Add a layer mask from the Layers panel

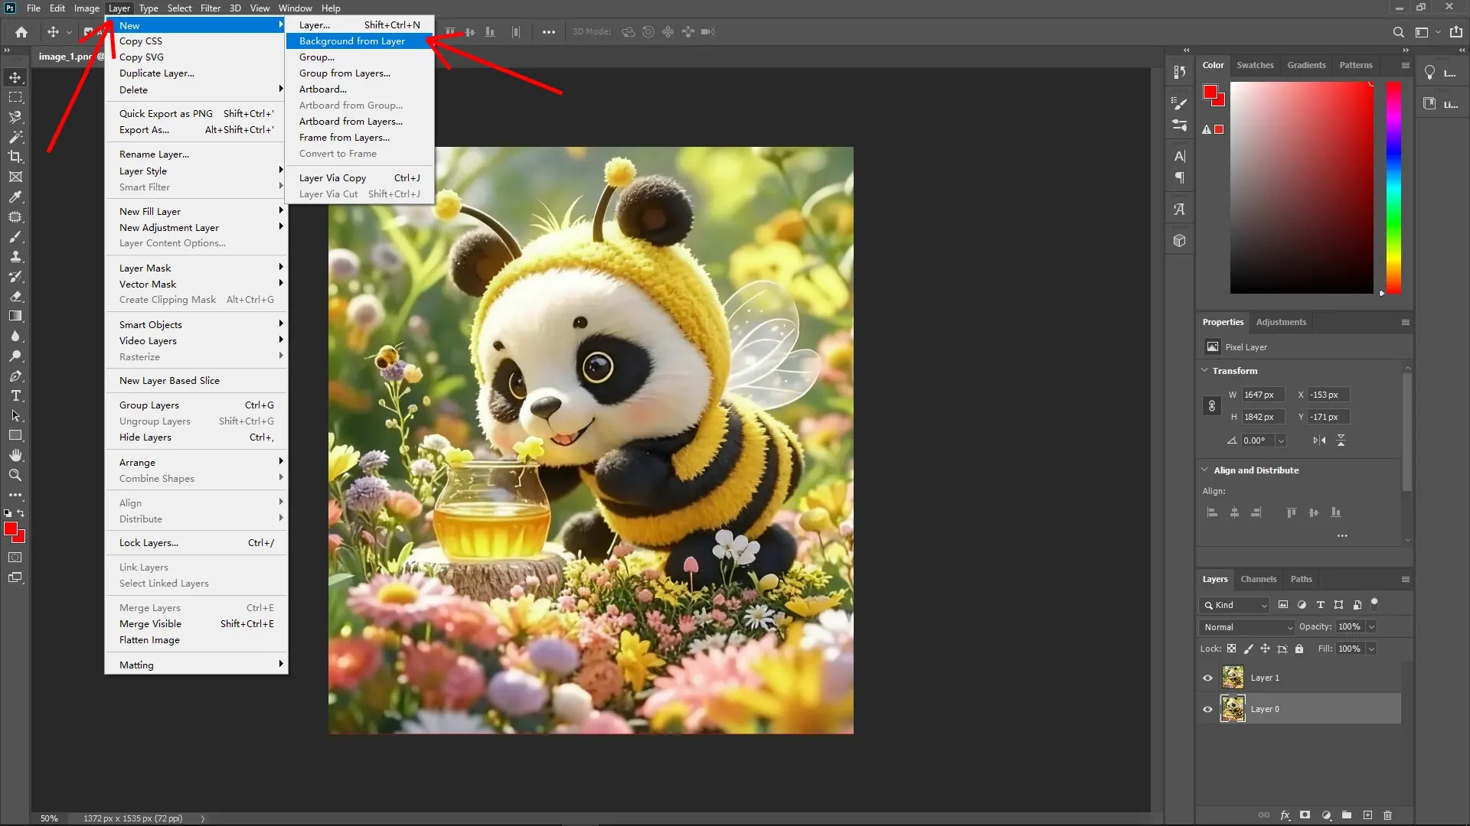pyautogui.click(x=1305, y=815)
